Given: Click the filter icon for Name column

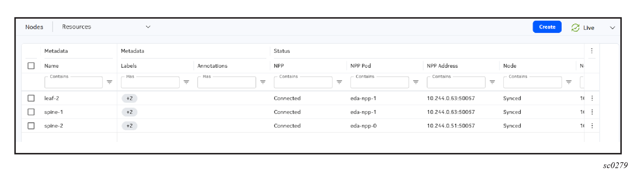Looking at the screenshot, I should tap(109, 82).
